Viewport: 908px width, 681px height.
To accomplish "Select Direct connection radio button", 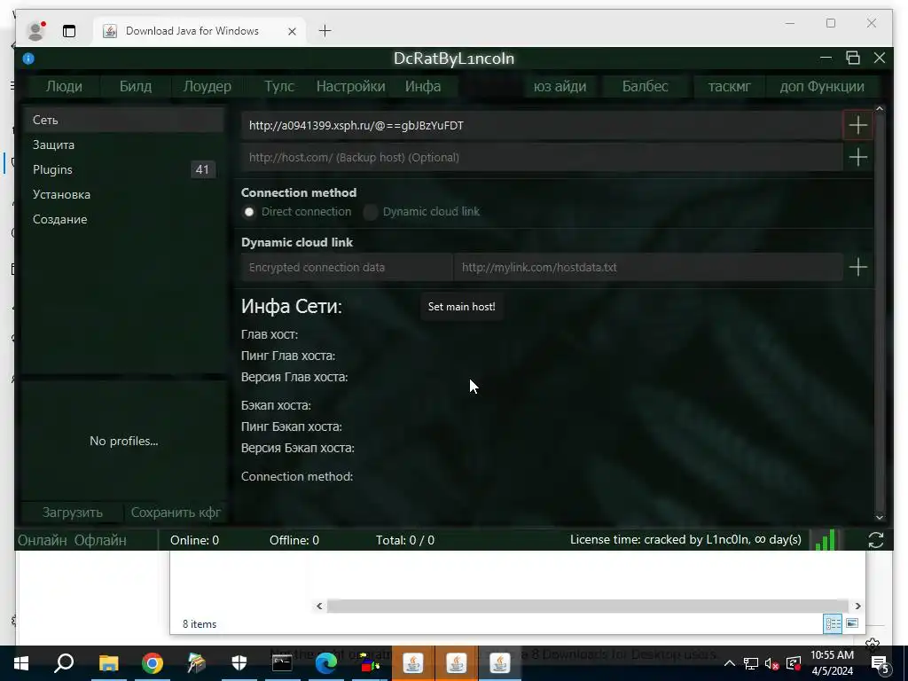I will (249, 212).
